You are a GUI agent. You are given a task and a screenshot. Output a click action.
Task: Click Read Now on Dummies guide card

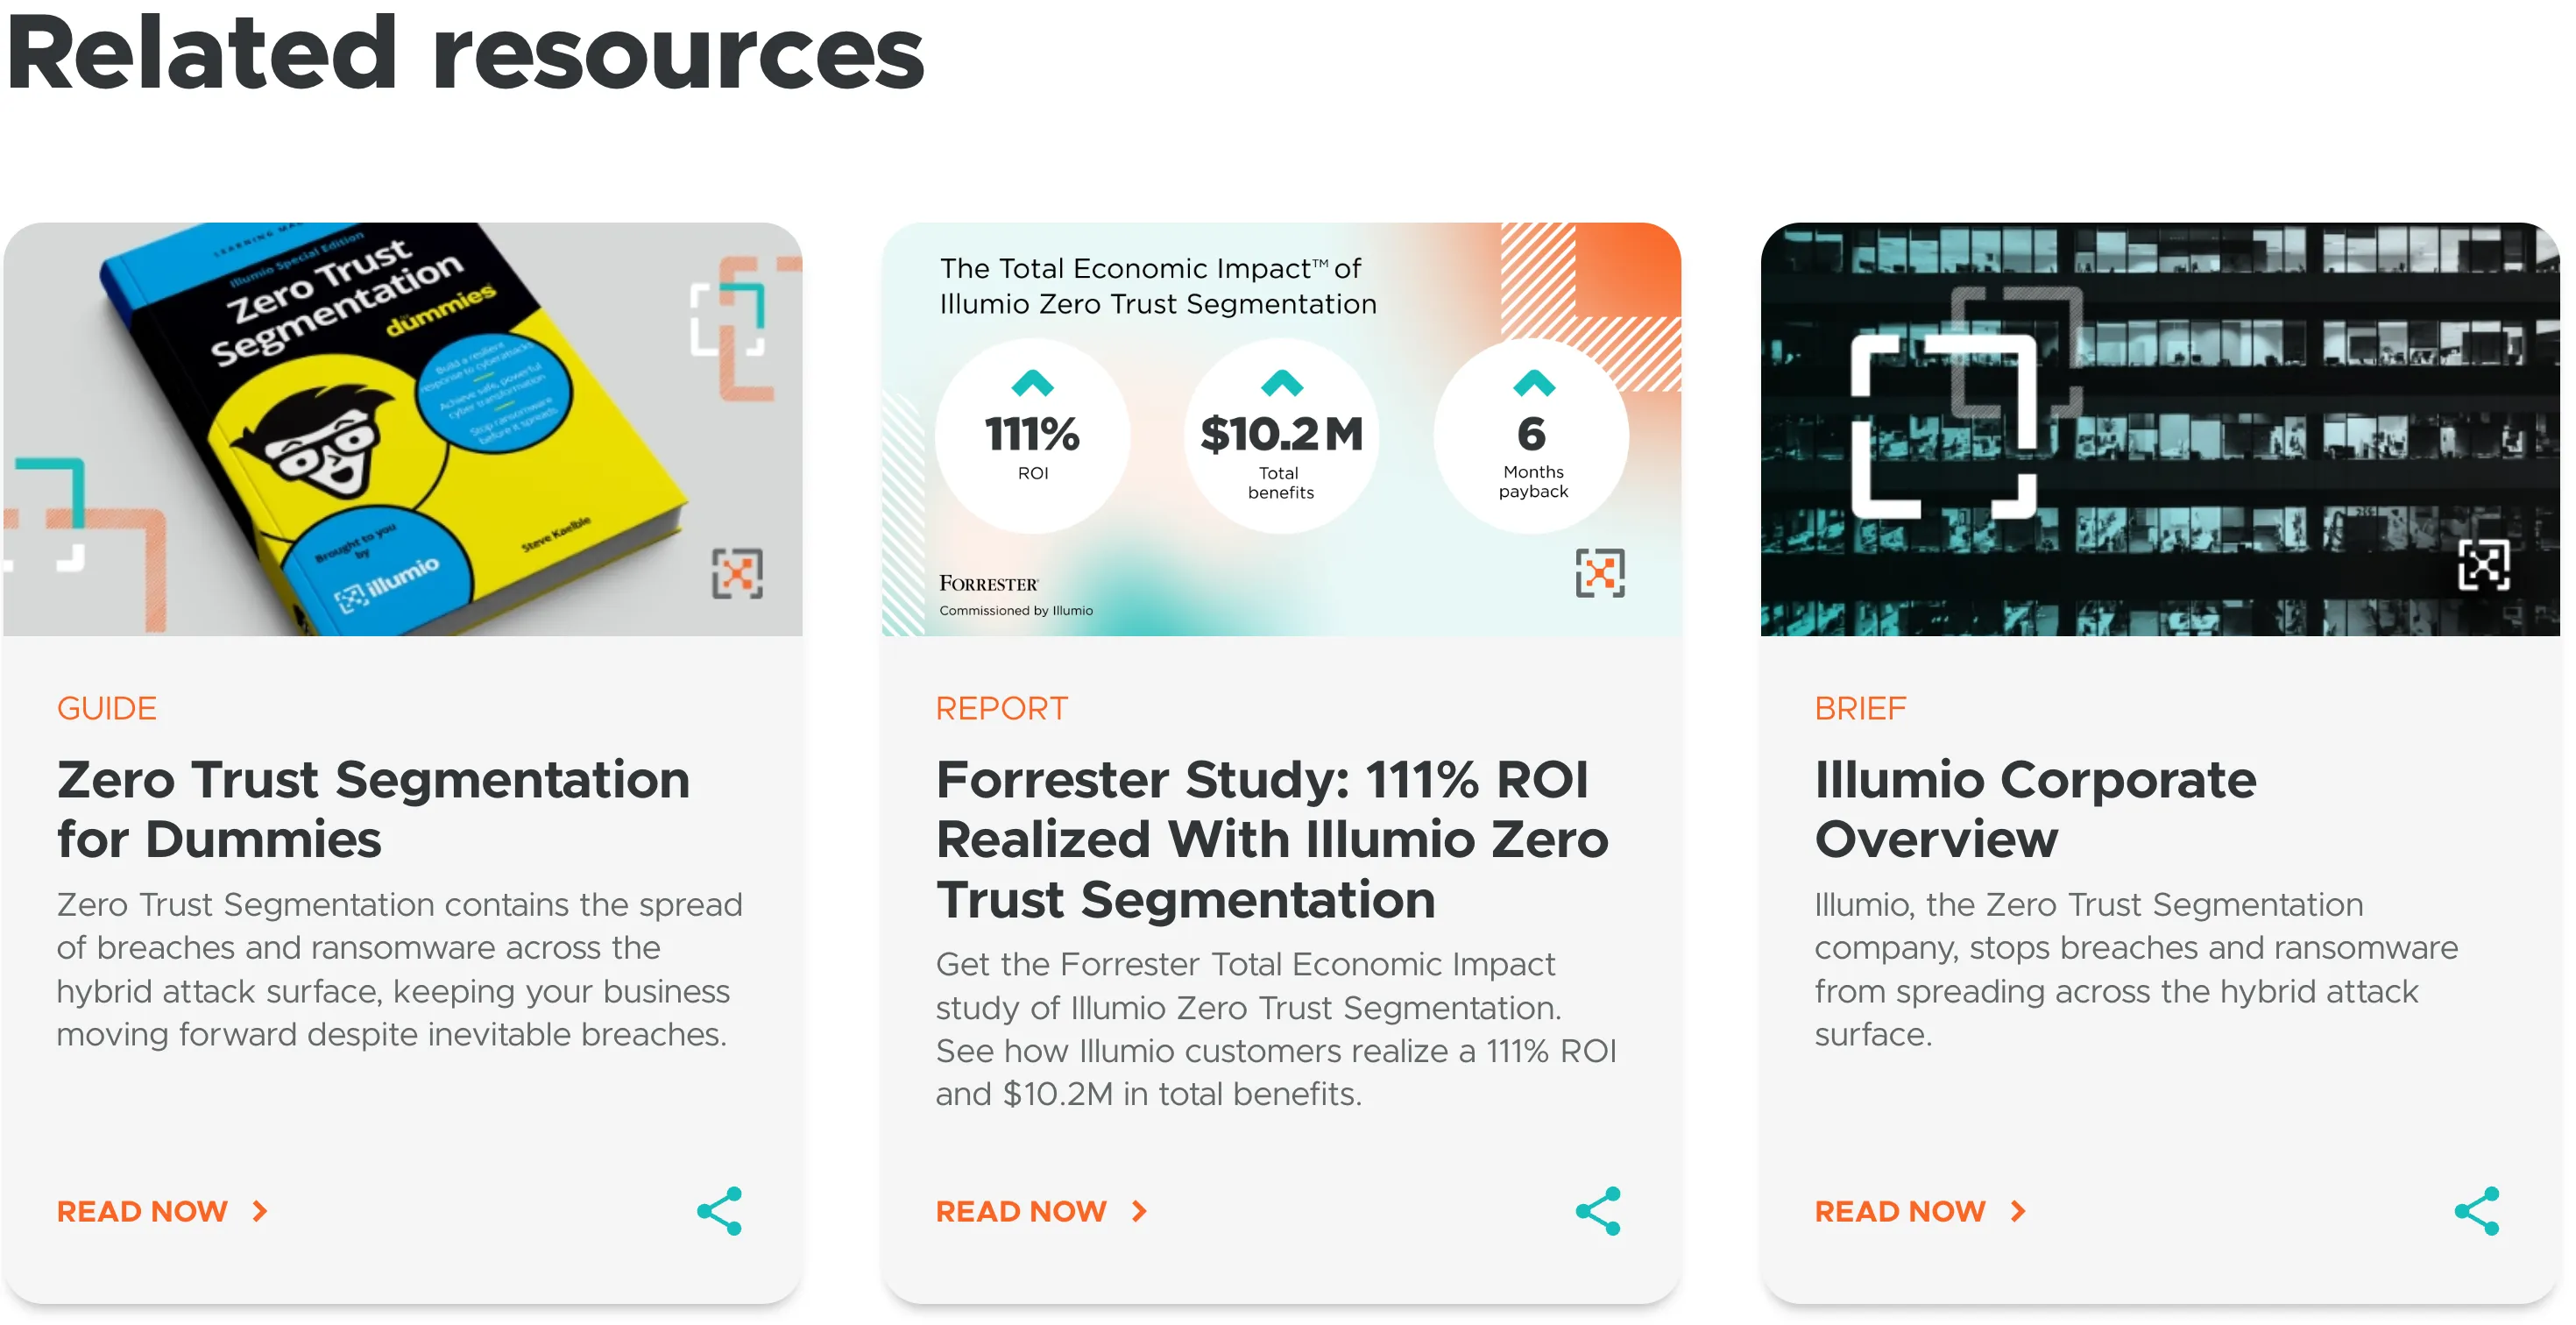[142, 1211]
